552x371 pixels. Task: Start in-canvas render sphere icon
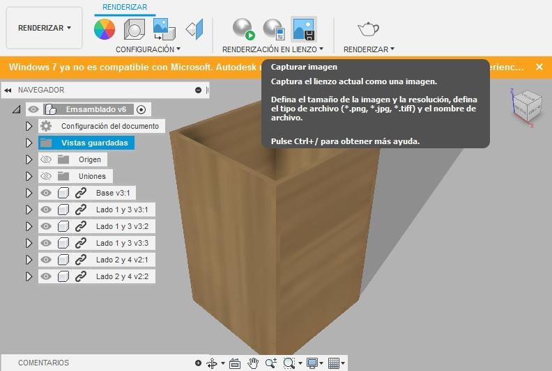point(243,29)
